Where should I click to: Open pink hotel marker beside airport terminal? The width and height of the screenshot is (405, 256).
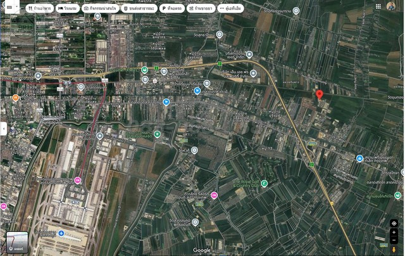[x=77, y=180]
